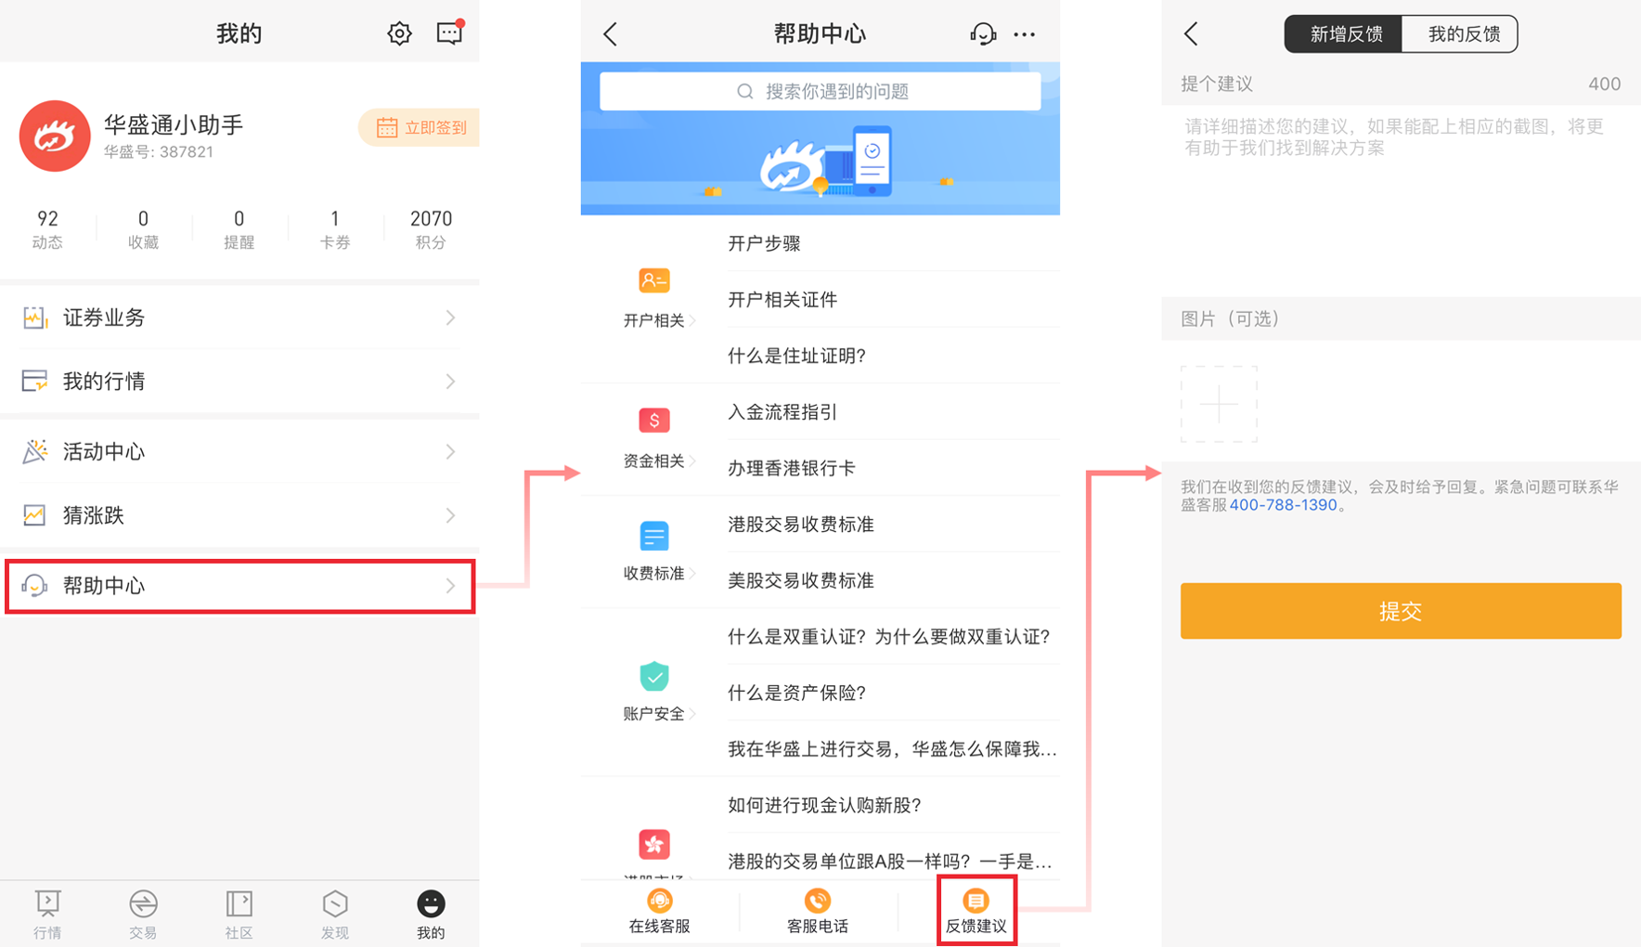The width and height of the screenshot is (1641, 947).
Task: Click the 客服电话 phone icon
Action: point(818,901)
